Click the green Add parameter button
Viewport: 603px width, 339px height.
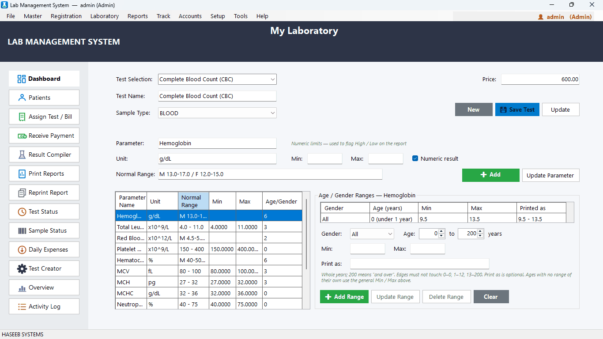click(x=491, y=175)
